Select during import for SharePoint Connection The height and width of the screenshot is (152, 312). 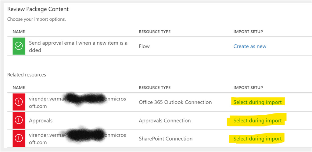pyautogui.click(x=258, y=139)
